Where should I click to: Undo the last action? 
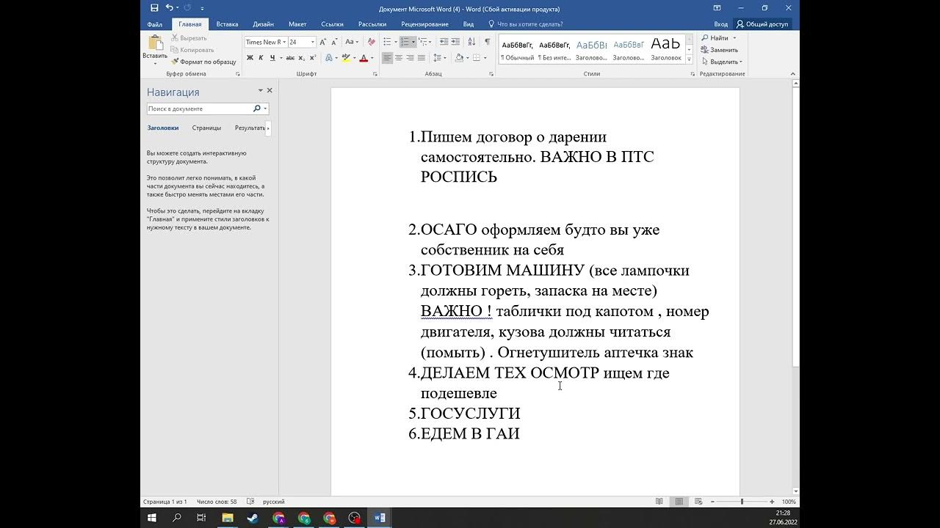tap(170, 8)
